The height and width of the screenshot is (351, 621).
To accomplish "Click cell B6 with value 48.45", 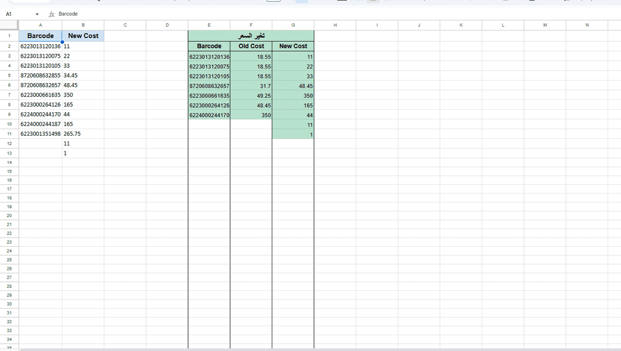I will [x=83, y=85].
